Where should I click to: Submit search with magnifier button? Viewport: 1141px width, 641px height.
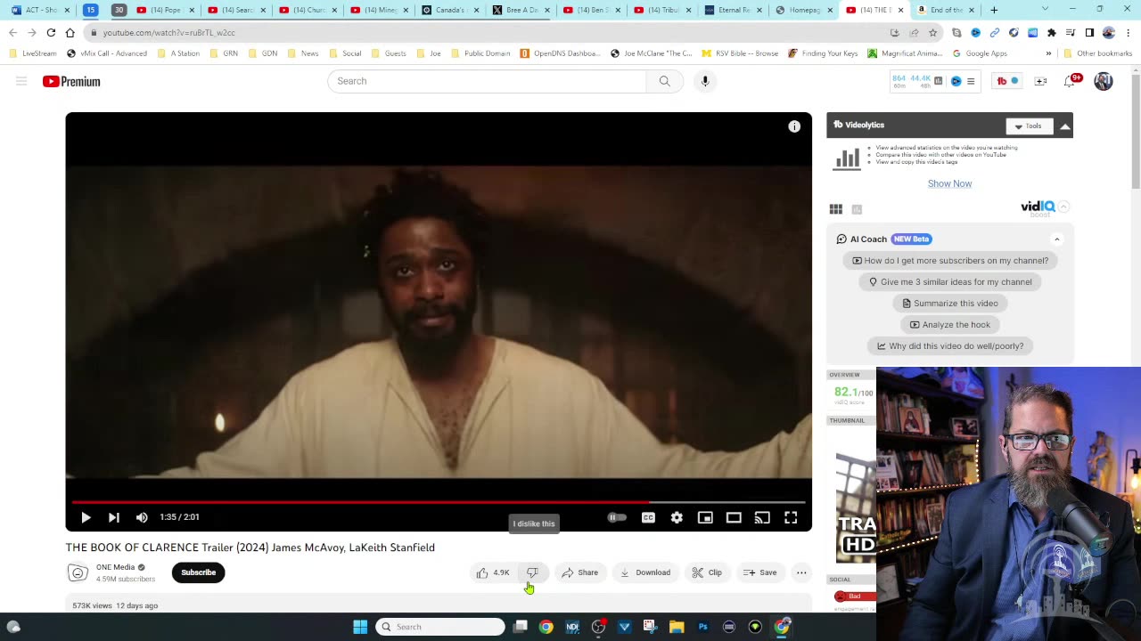tap(664, 81)
